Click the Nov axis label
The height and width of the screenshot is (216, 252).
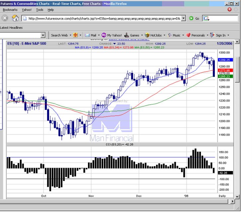(91, 196)
